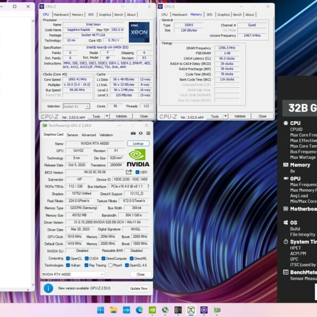
Task: Enable PhysX checkbox
Action: pyautogui.click(x=111, y=265)
